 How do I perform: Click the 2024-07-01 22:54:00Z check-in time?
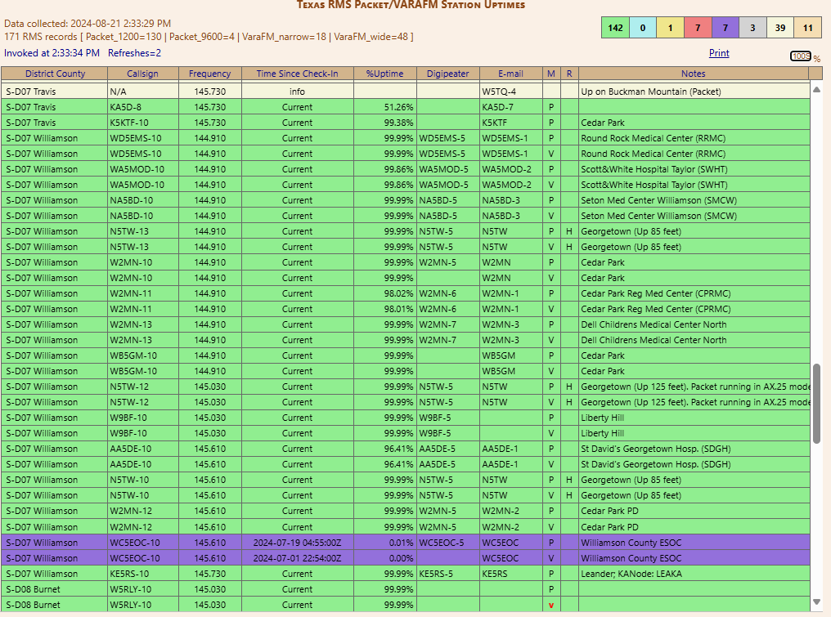pyautogui.click(x=298, y=558)
